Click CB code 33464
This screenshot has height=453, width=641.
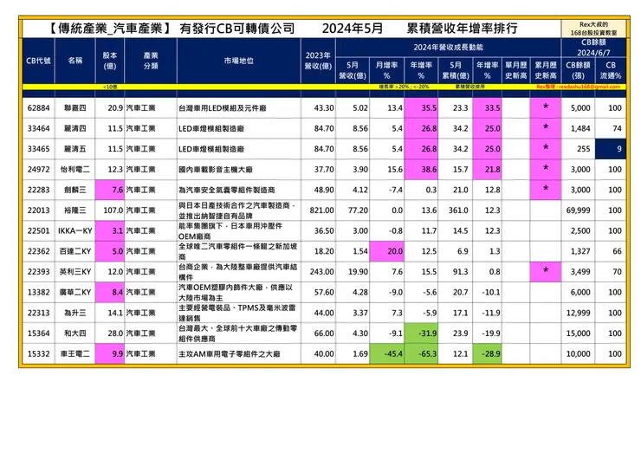click(x=38, y=128)
